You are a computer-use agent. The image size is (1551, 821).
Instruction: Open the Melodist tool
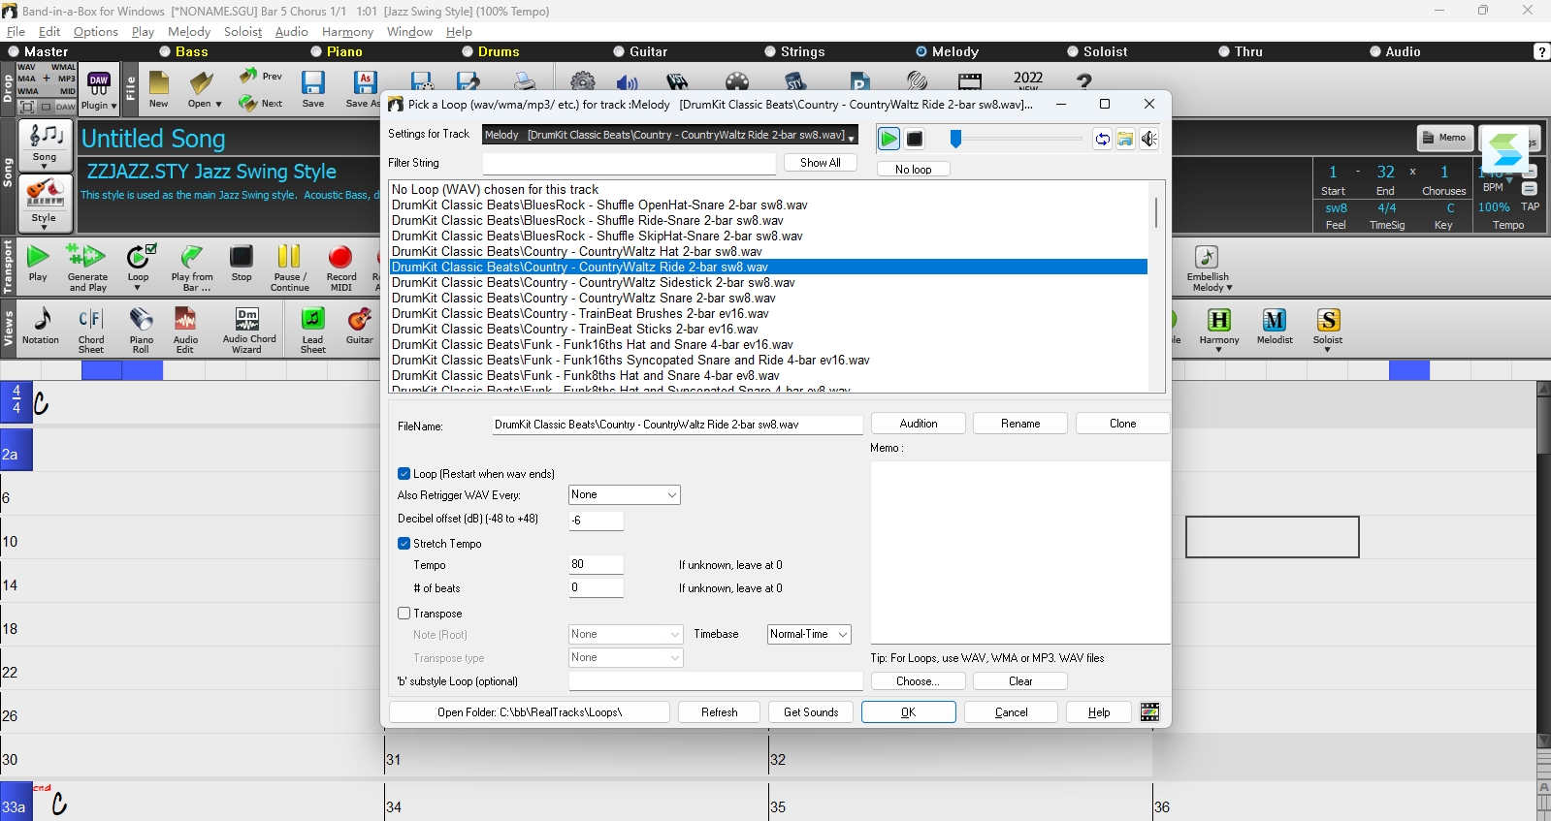click(x=1275, y=327)
